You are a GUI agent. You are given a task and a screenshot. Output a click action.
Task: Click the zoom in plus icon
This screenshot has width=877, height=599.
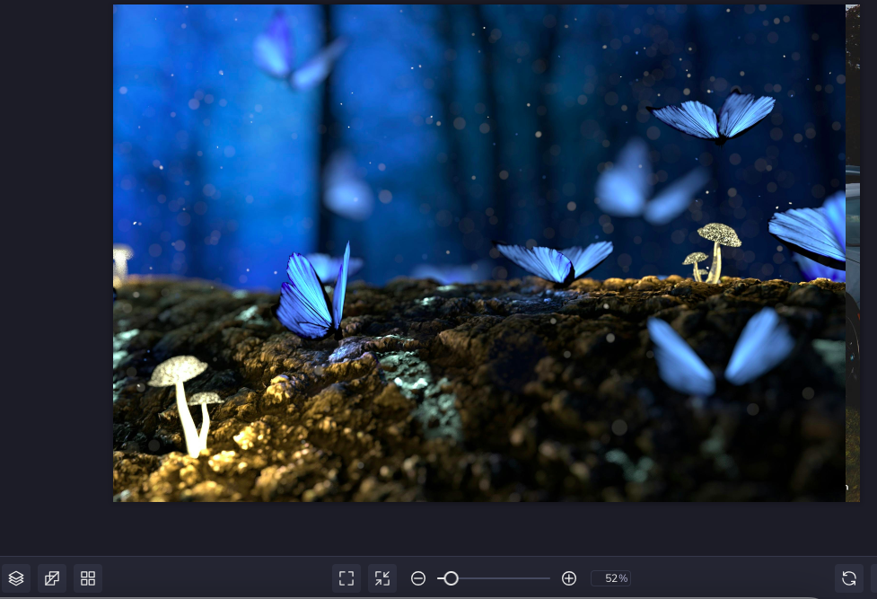coord(569,578)
